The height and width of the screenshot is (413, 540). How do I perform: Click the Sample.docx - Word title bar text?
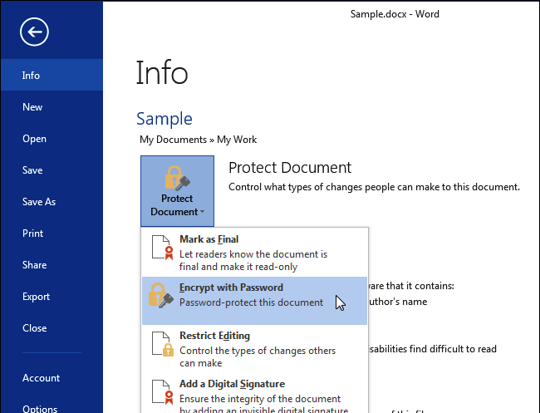(395, 14)
